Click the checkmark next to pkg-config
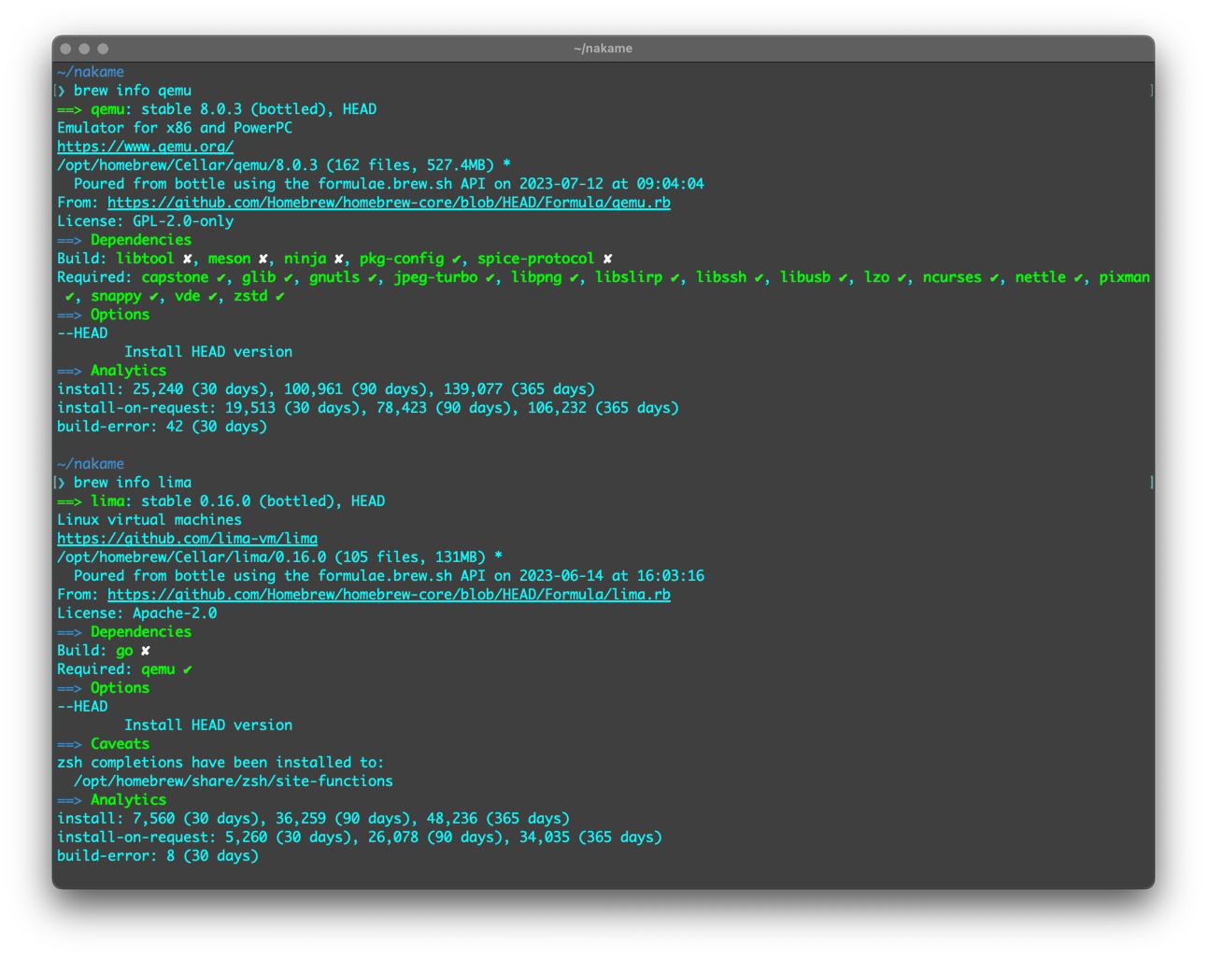 tap(456, 259)
